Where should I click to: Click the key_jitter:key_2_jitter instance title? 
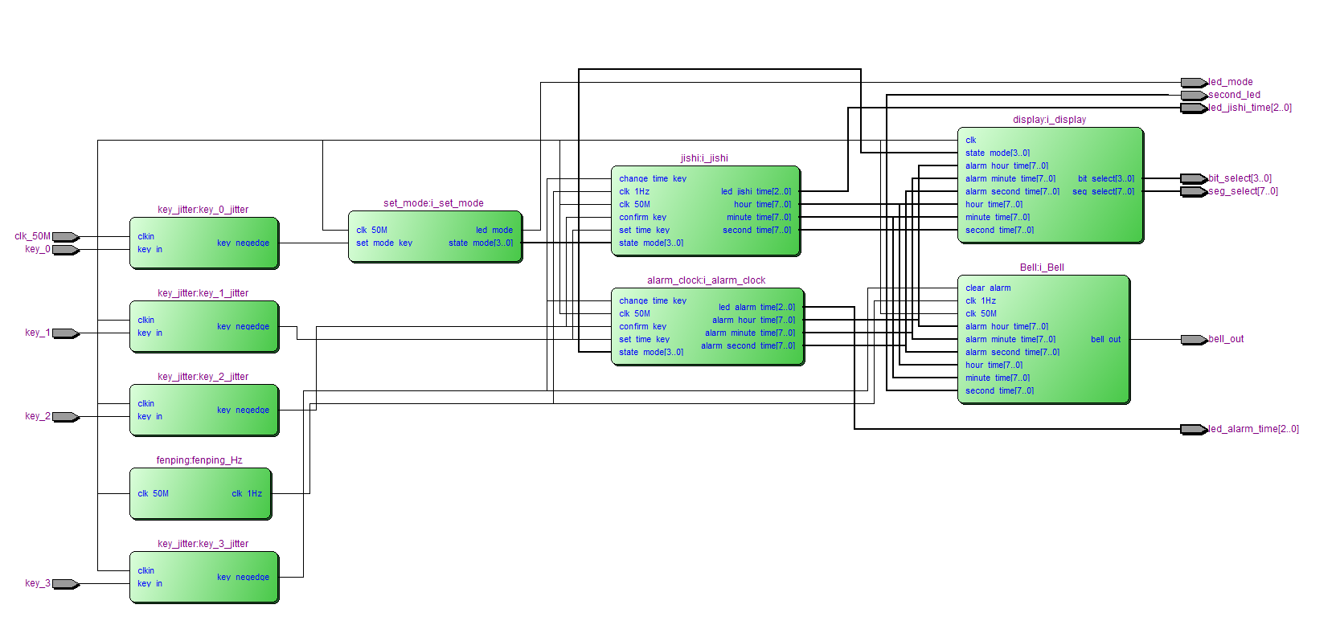click(x=203, y=377)
